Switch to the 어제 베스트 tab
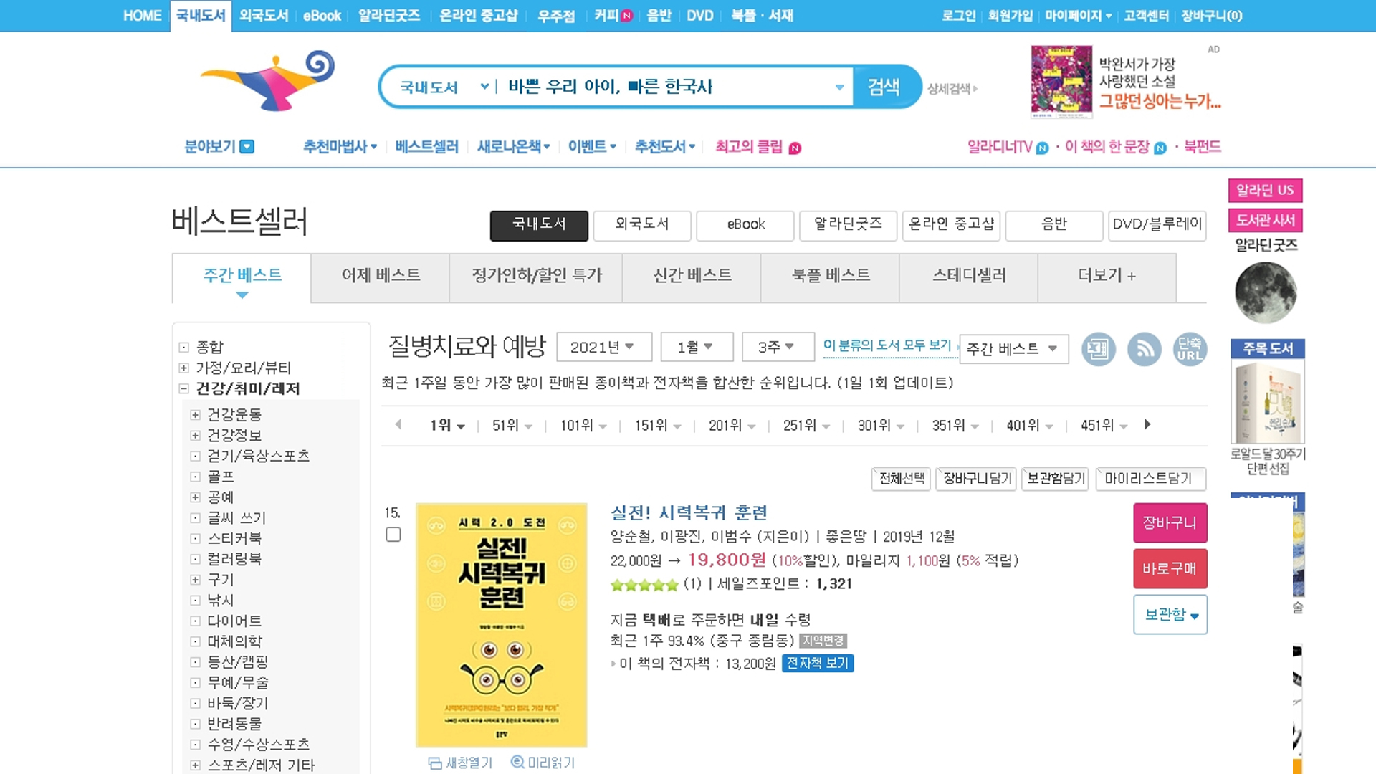1376x774 pixels. point(381,276)
